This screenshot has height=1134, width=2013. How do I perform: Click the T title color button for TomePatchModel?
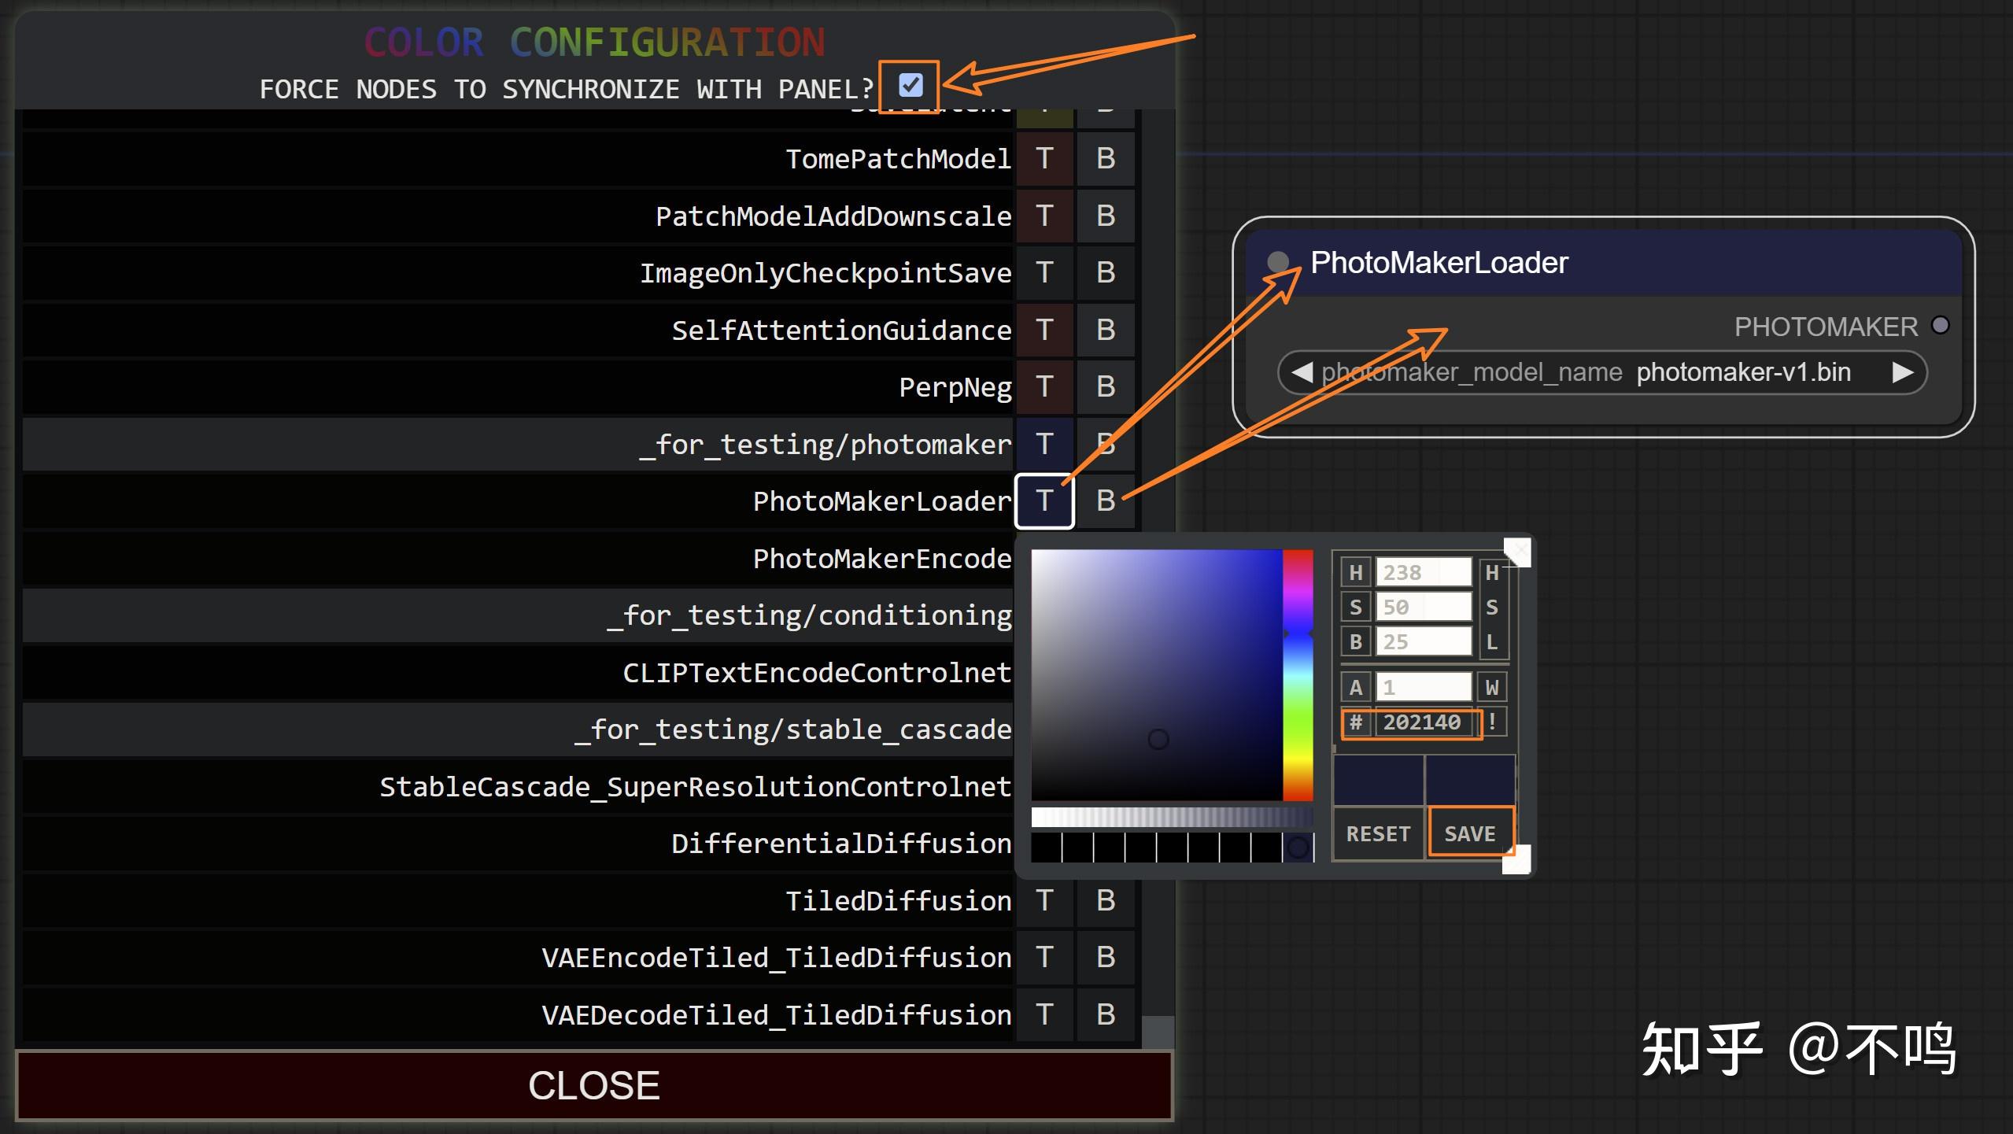1044,159
